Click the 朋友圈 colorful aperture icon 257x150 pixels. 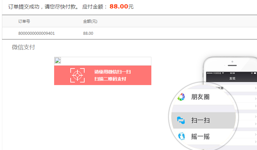coord(181,97)
